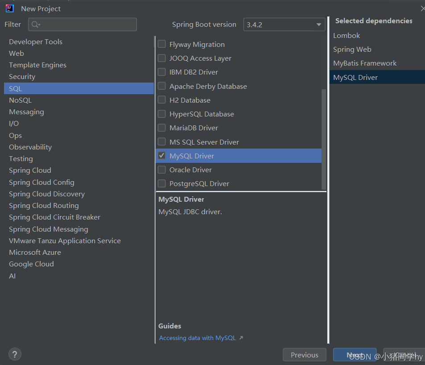Check the MS SQL Server Driver checkbox
Viewport: 425px width, 365px height.
(x=161, y=142)
